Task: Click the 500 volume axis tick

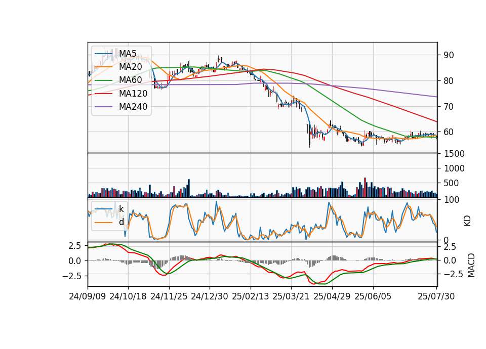Action: coord(452,183)
